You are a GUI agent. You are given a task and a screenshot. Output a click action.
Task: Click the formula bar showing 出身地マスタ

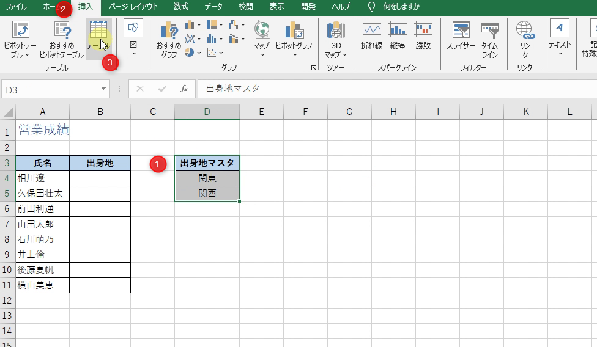point(391,89)
